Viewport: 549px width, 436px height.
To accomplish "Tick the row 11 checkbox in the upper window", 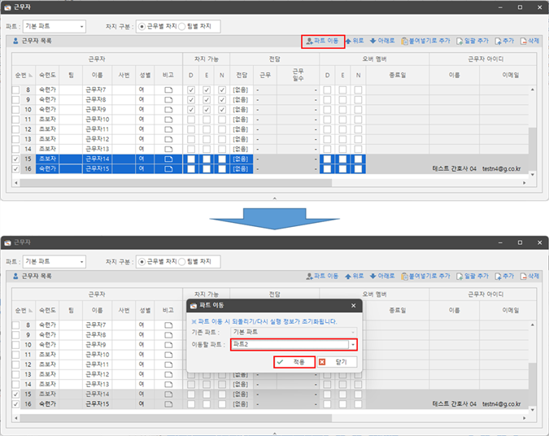I will click(x=15, y=120).
